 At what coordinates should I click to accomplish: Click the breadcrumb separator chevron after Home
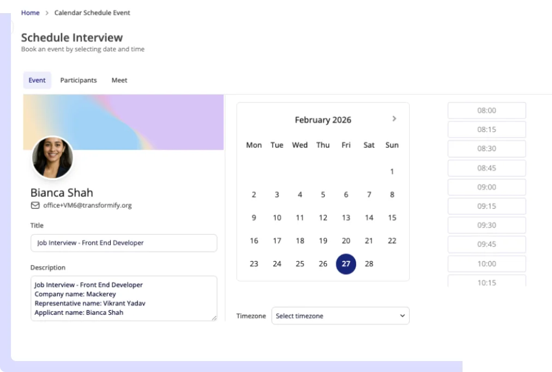pyautogui.click(x=45, y=13)
